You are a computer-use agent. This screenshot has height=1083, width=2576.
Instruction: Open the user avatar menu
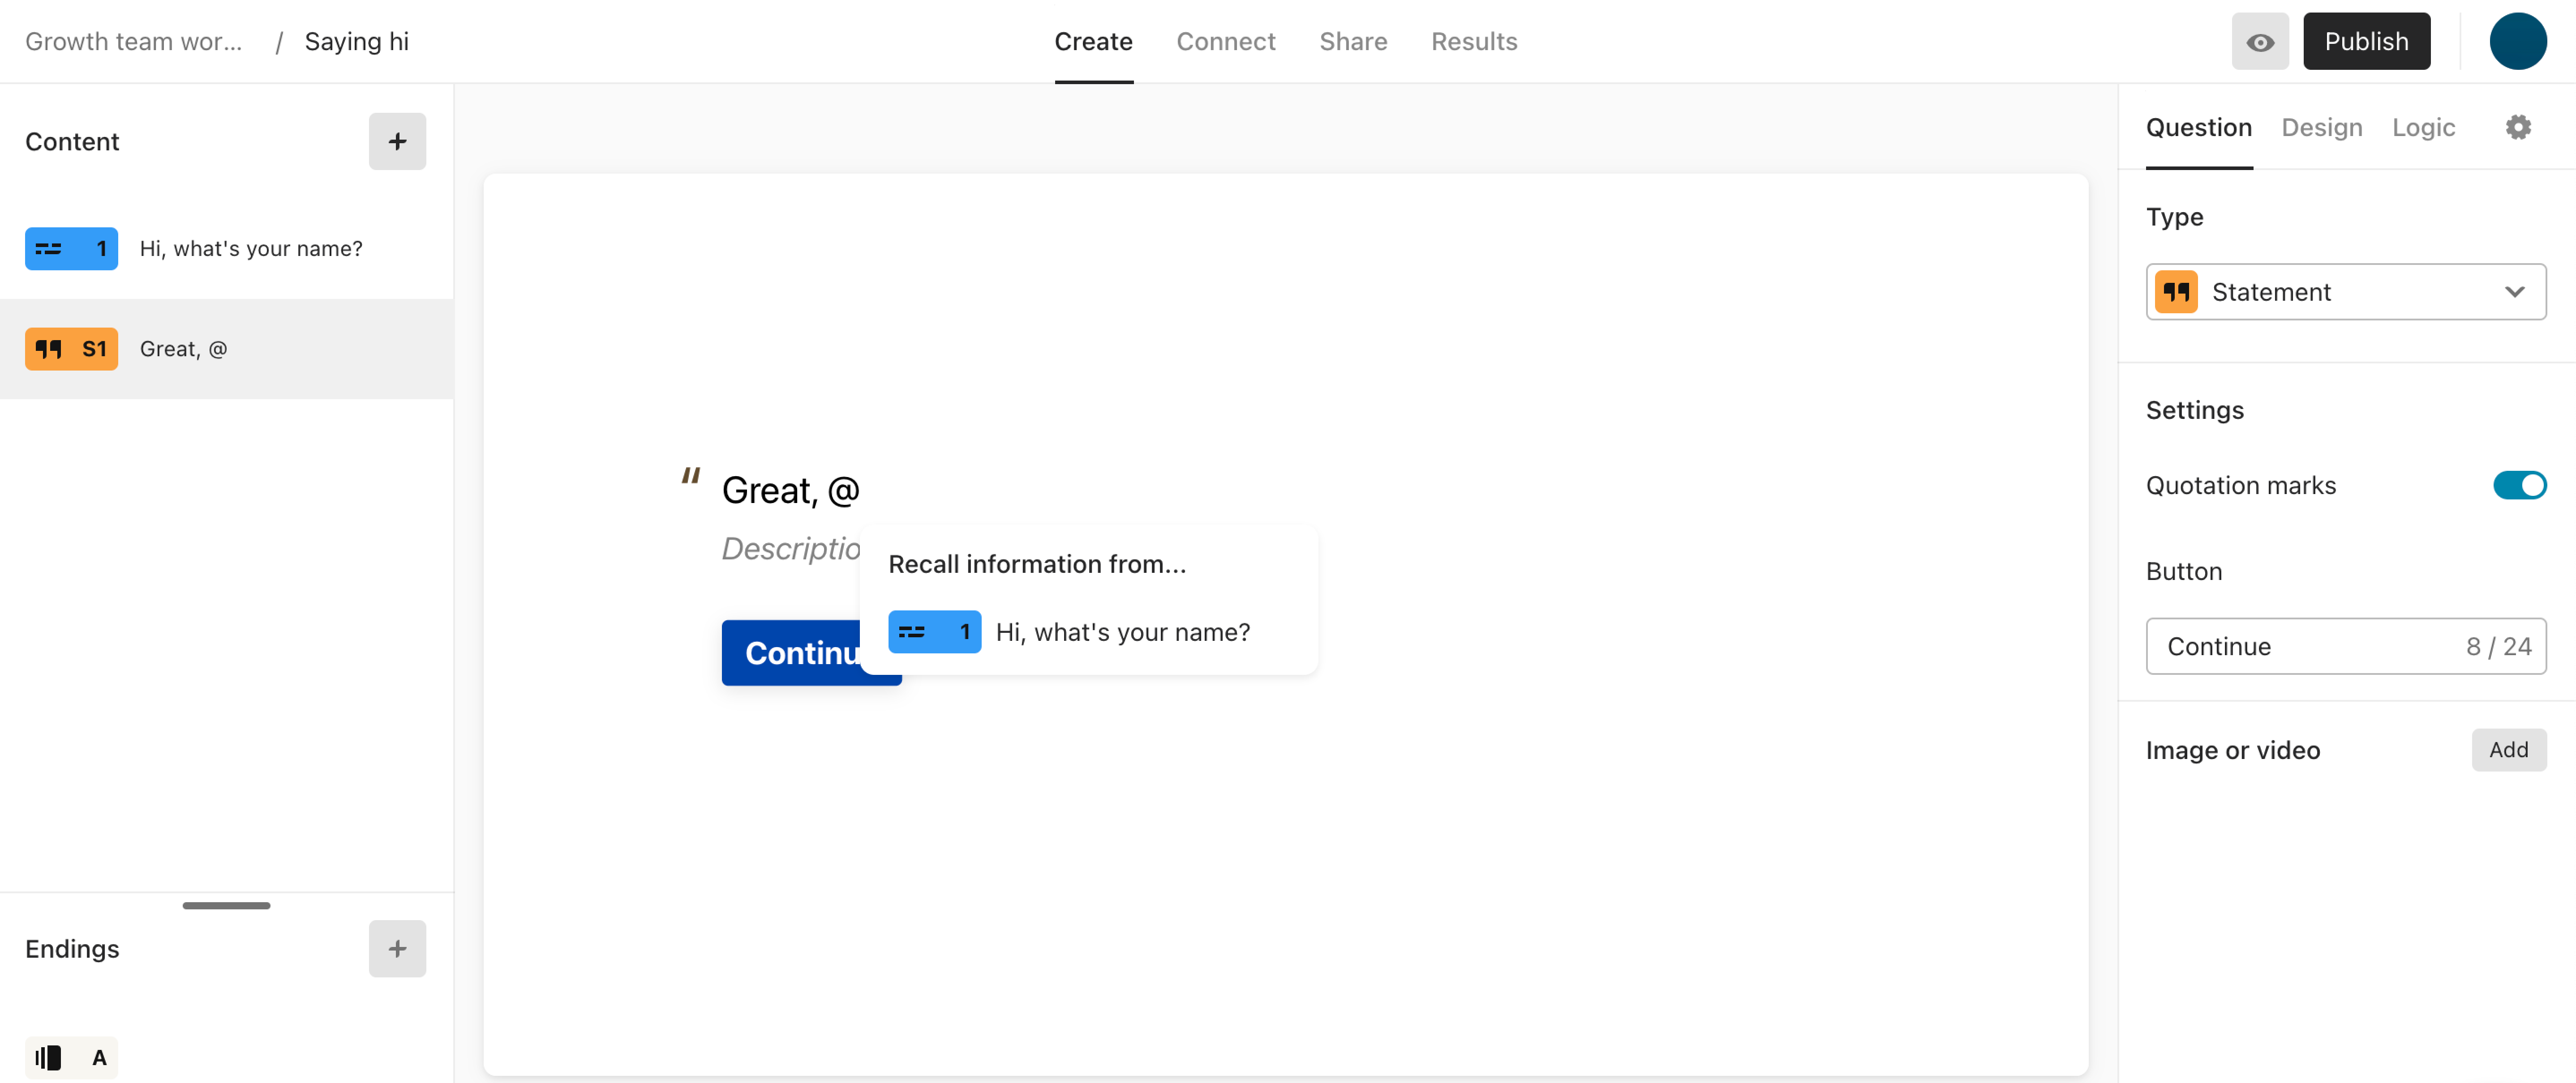tap(2517, 41)
